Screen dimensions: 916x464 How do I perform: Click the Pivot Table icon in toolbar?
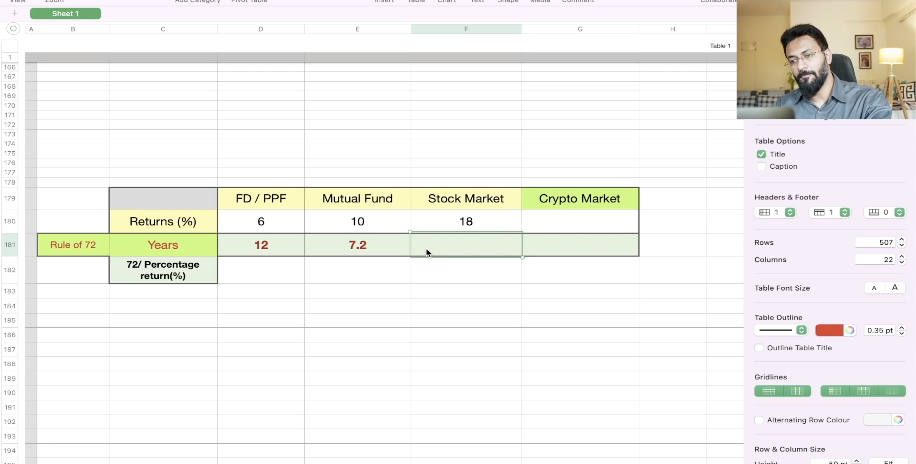click(x=249, y=1)
